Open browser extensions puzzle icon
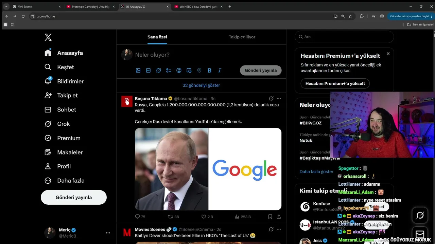The width and height of the screenshot is (435, 244). click(x=362, y=16)
